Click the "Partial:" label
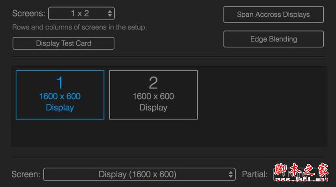 (x=255, y=174)
